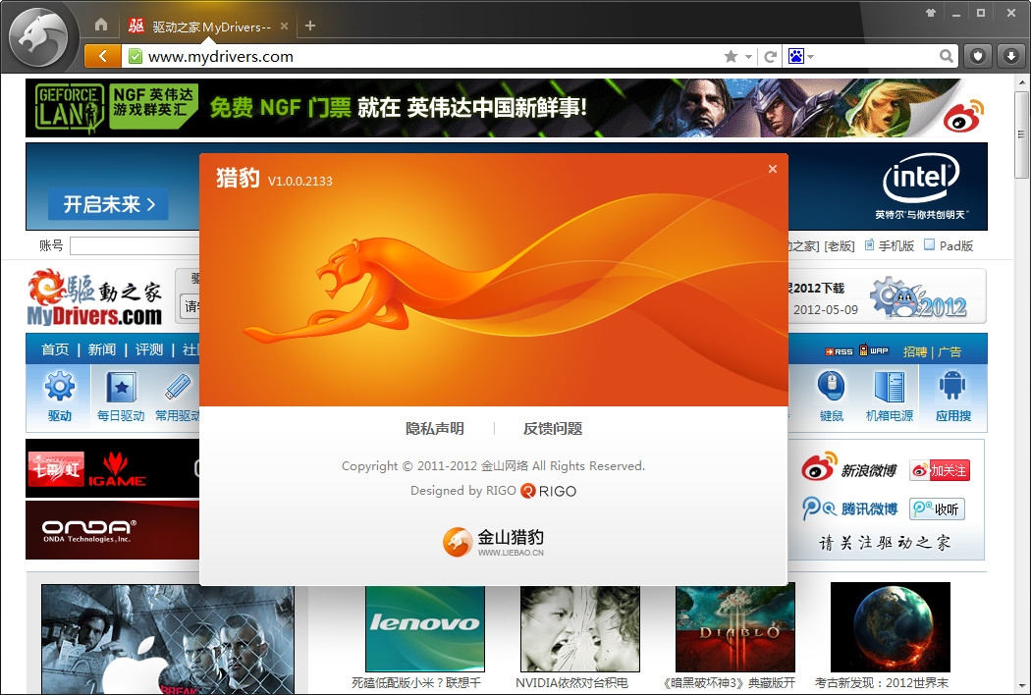Bookmark this page with the star icon

(731, 57)
